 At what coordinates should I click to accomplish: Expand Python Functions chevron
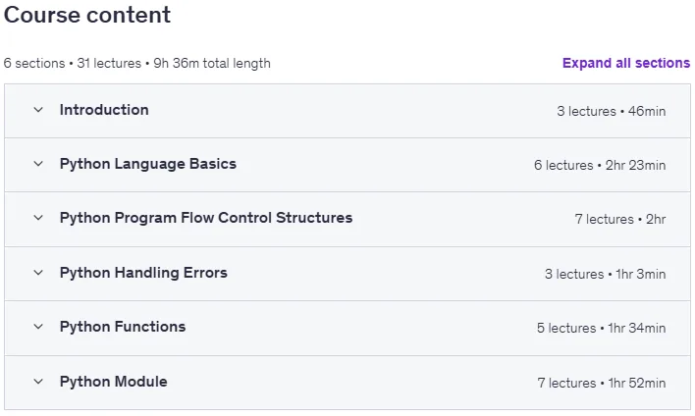pyautogui.click(x=38, y=327)
